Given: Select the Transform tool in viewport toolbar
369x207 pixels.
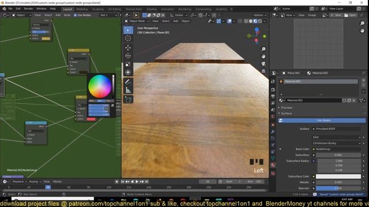Looking at the screenshot, I should (x=128, y=72).
